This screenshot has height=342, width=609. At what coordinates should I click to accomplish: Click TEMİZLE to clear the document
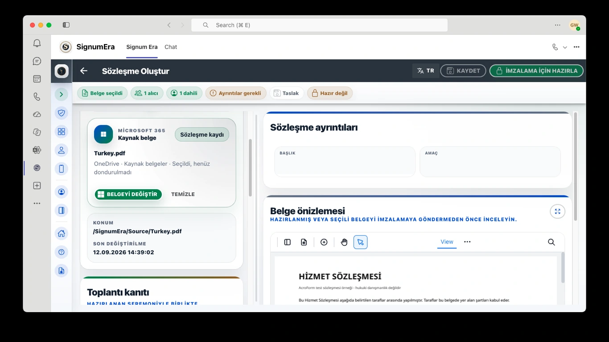[183, 194]
